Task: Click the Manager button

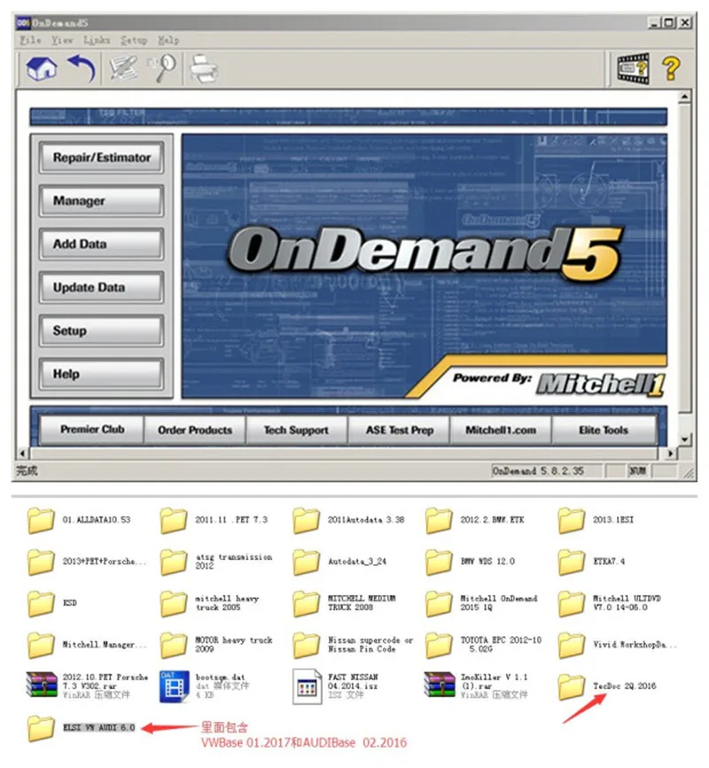Action: (x=101, y=201)
